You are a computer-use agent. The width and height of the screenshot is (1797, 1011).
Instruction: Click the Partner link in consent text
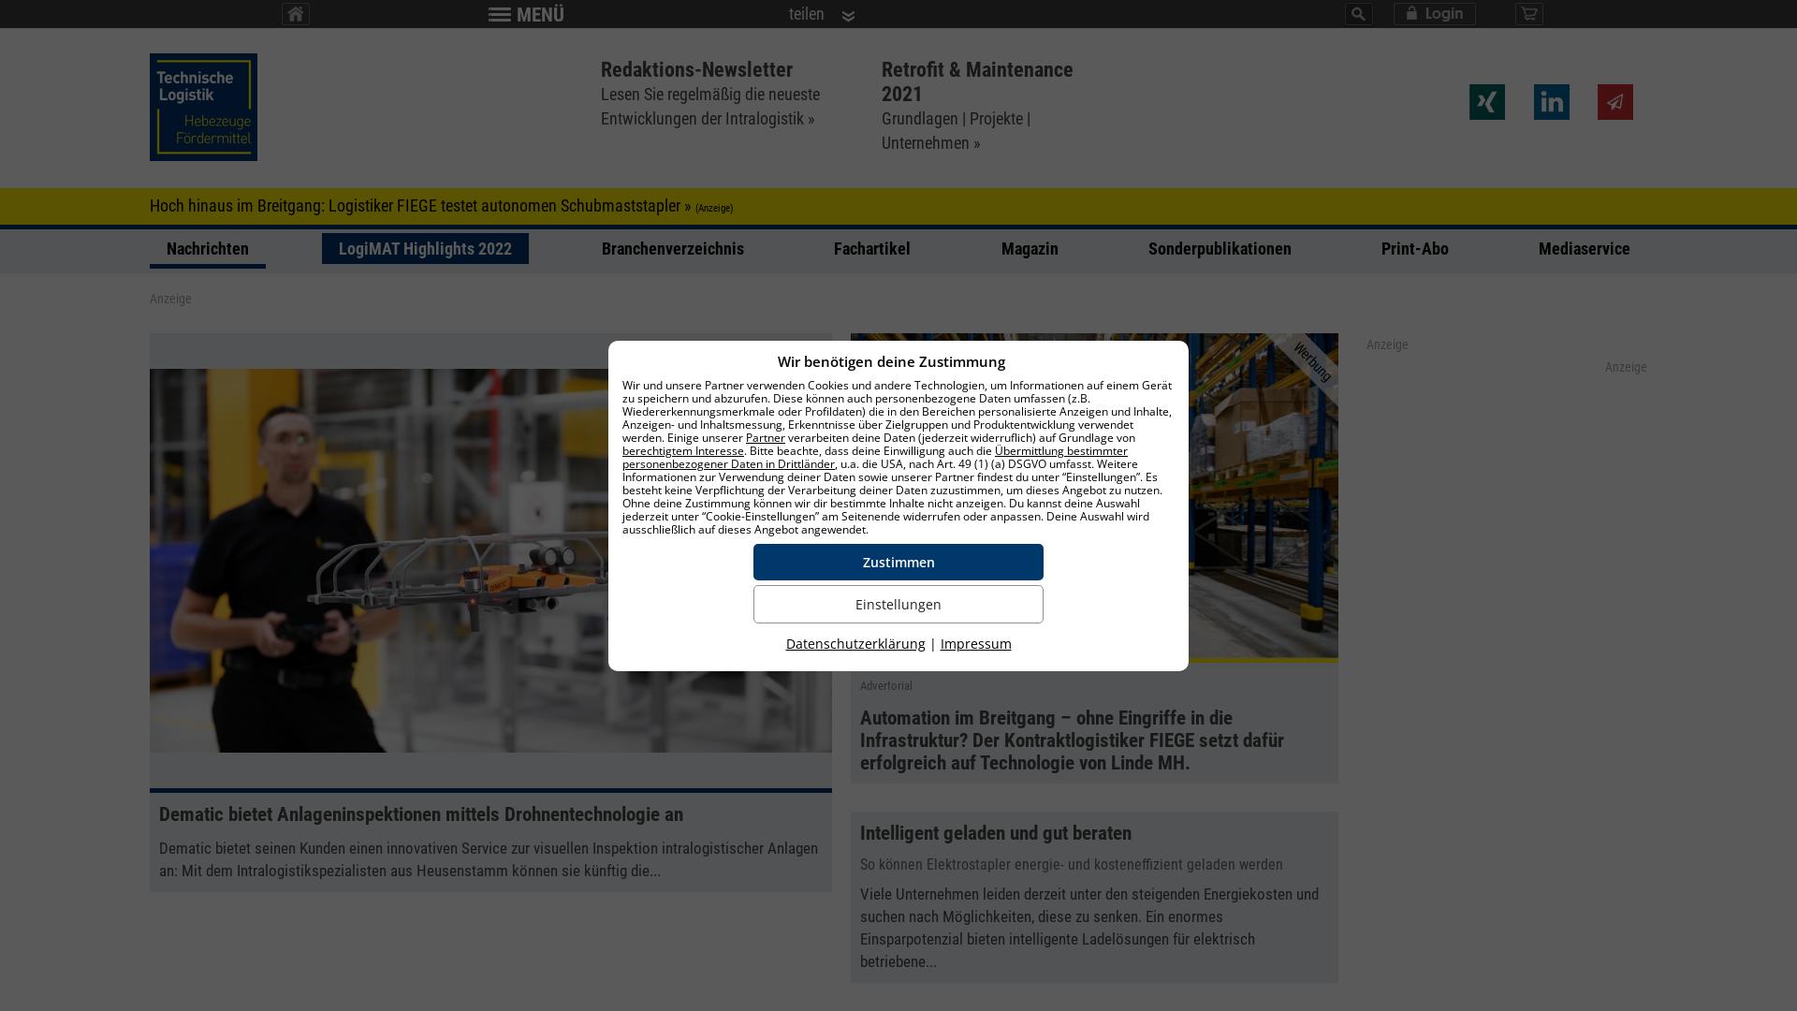(x=766, y=438)
